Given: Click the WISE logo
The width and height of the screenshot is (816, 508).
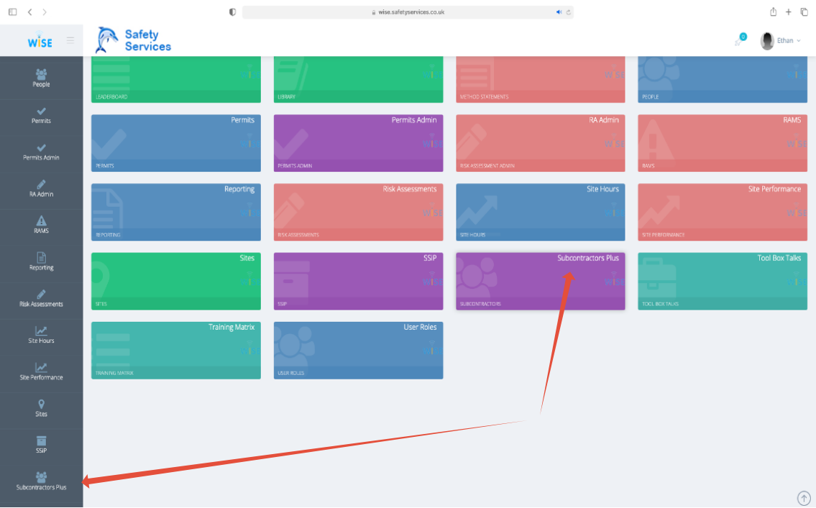Looking at the screenshot, I should (x=40, y=40).
